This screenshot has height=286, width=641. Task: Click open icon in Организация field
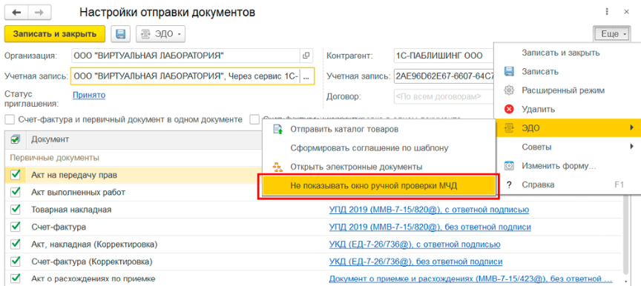point(306,56)
